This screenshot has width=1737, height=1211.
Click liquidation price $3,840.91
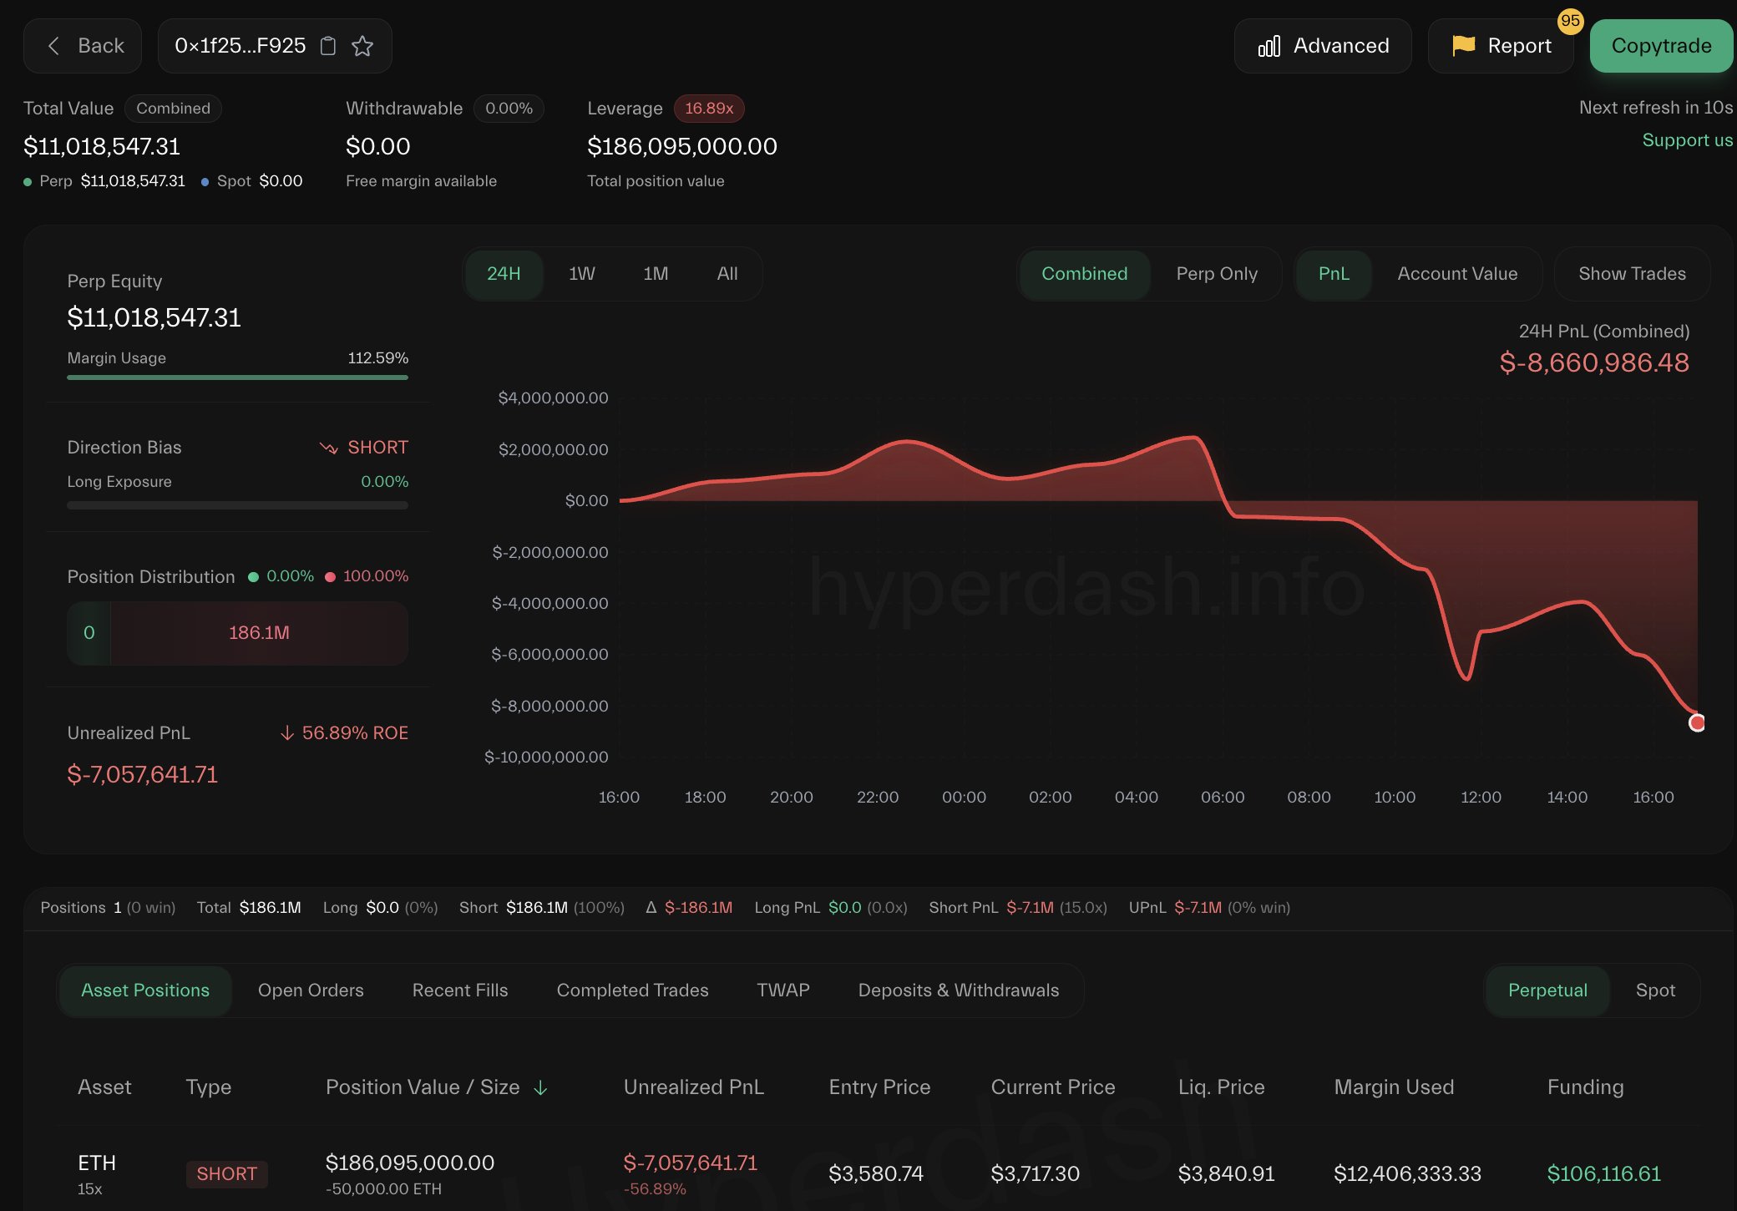pyautogui.click(x=1226, y=1174)
